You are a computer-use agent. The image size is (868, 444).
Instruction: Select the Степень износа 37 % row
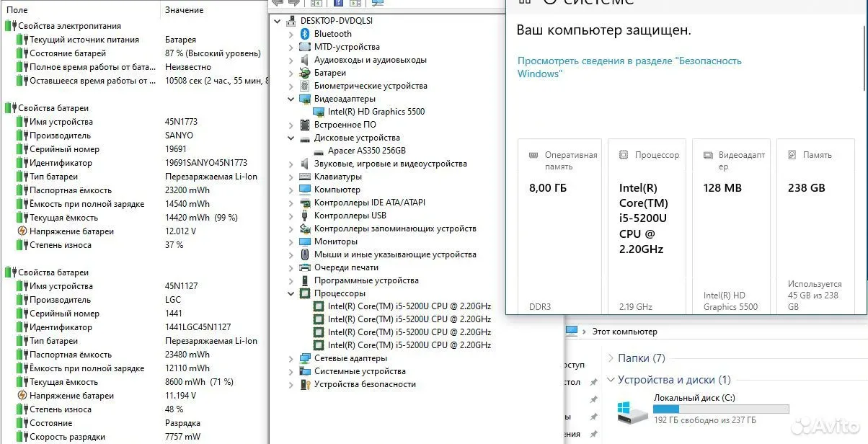(x=136, y=245)
